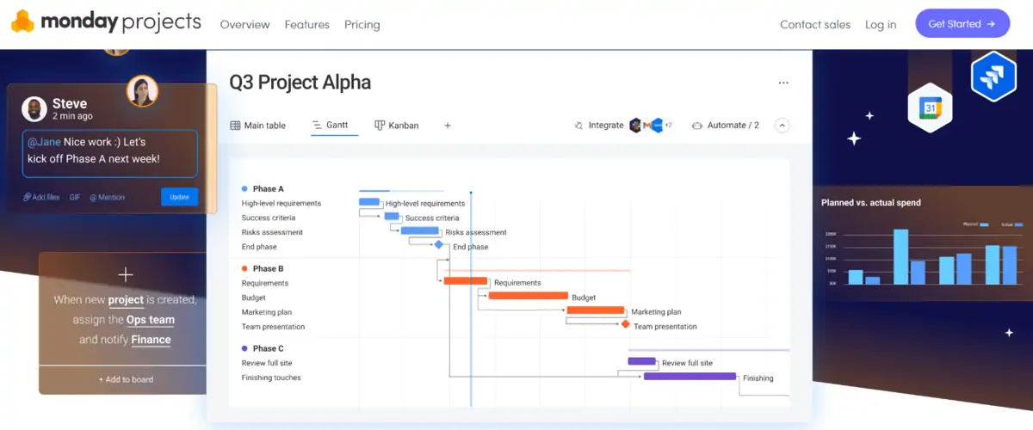This screenshot has height=430, width=1033.
Task: Click the underlined 'project' word in automation
Action: click(126, 300)
